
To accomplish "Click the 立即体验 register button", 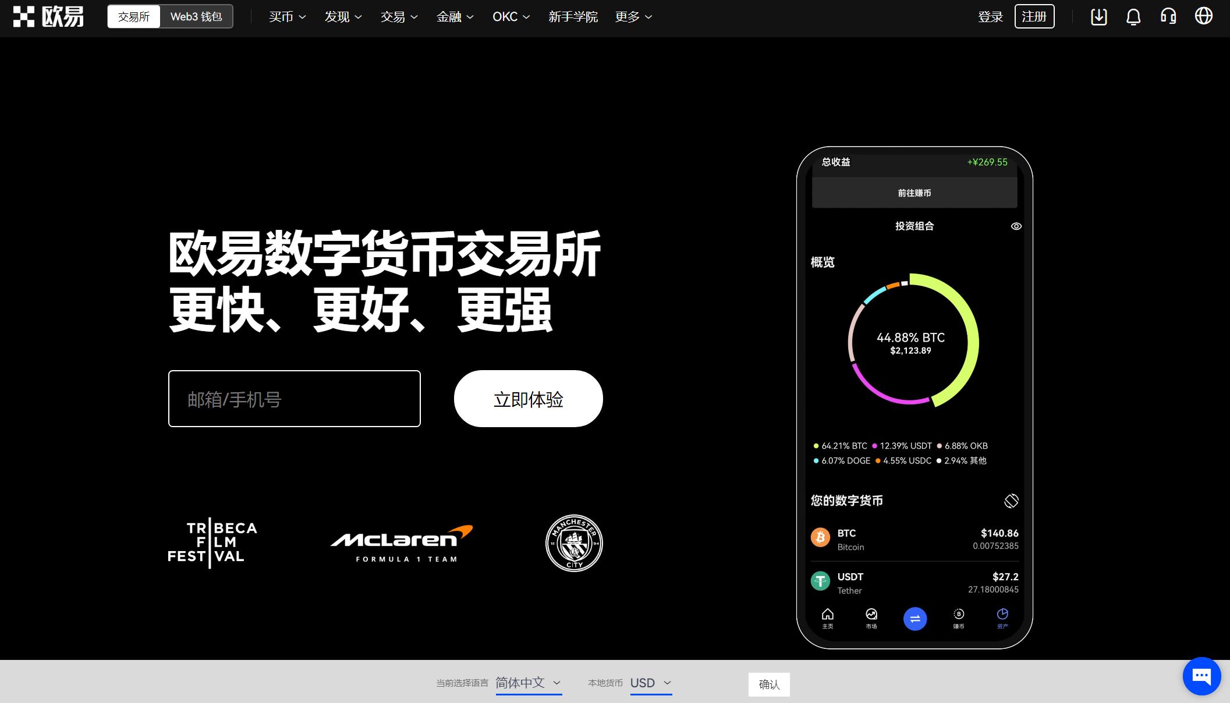I will (x=529, y=398).
